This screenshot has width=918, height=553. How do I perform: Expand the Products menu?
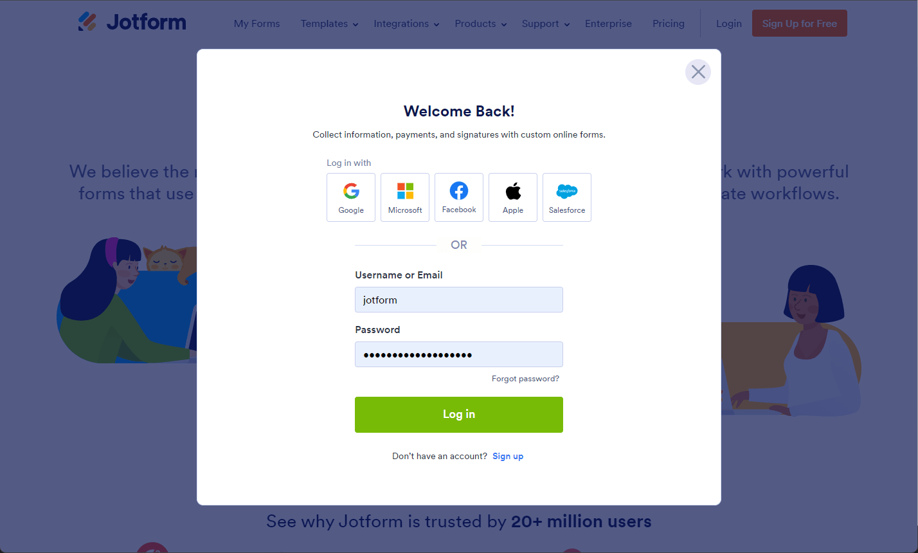click(481, 24)
